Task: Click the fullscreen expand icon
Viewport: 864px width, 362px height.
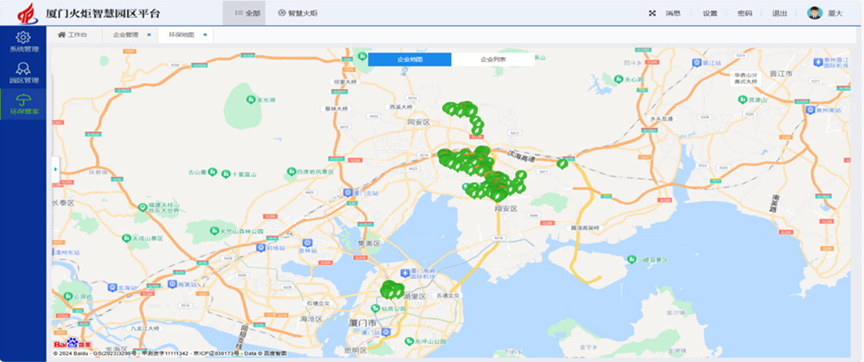Action: 652,13
